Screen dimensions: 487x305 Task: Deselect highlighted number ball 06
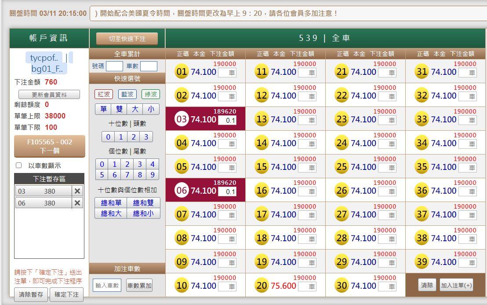(x=182, y=191)
